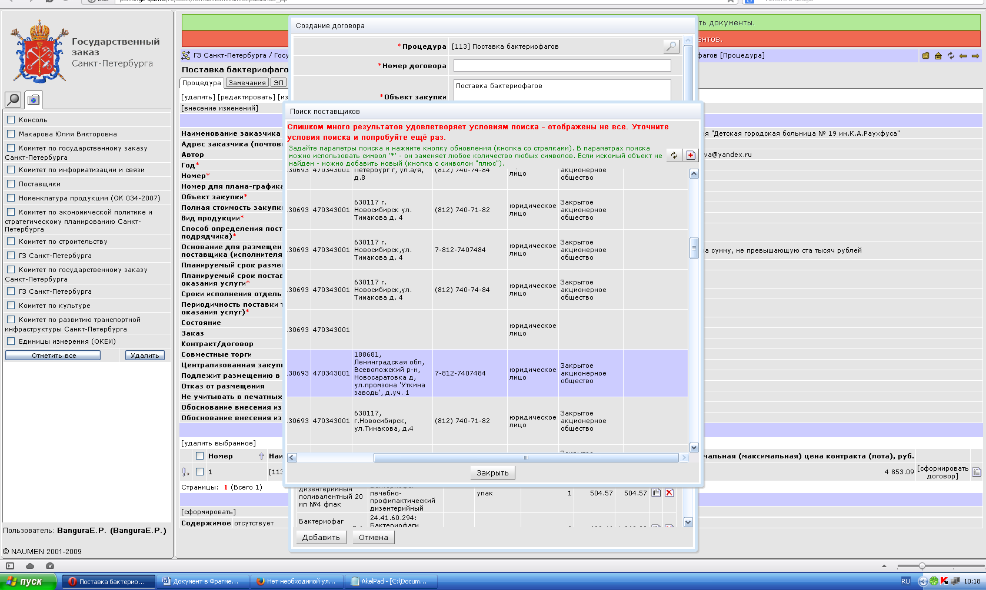Screen dimensions: 986x590
Task: Click the red X delete icon in the 504.57 row
Action: click(669, 493)
